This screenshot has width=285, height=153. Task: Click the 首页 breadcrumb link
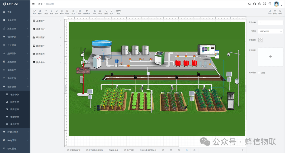pyautogui.click(x=40, y=4)
